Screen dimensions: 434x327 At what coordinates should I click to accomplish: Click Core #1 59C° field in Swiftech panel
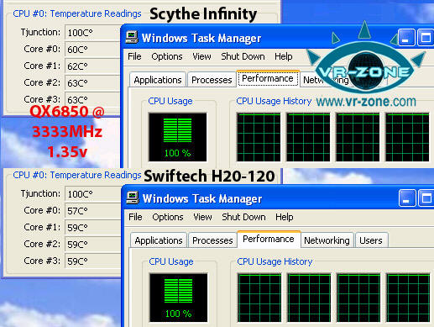tap(93, 227)
